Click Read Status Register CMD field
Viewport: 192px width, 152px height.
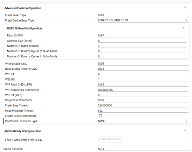tap(143, 69)
